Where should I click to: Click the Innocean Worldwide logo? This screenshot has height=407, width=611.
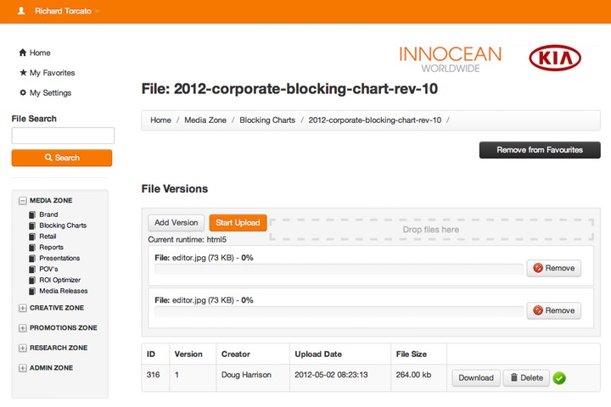tap(450, 59)
